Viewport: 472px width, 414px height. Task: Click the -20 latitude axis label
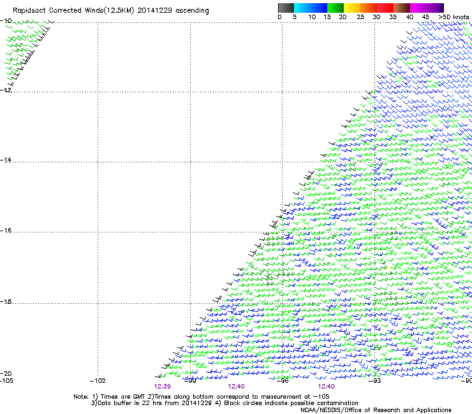click(x=6, y=373)
